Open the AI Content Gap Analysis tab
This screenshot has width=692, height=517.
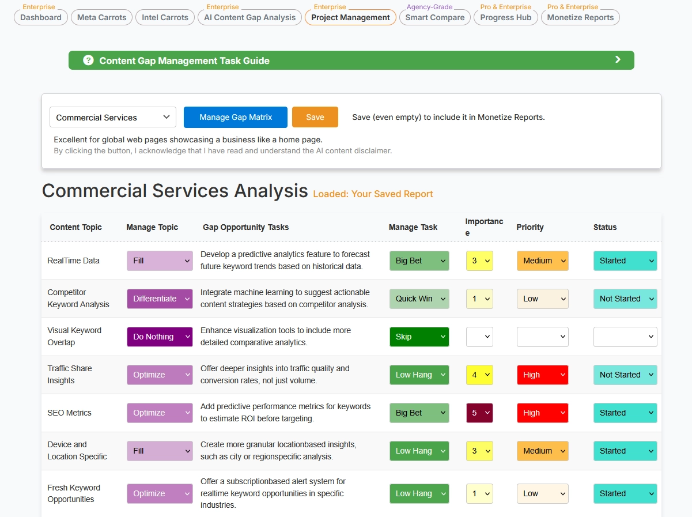click(250, 17)
